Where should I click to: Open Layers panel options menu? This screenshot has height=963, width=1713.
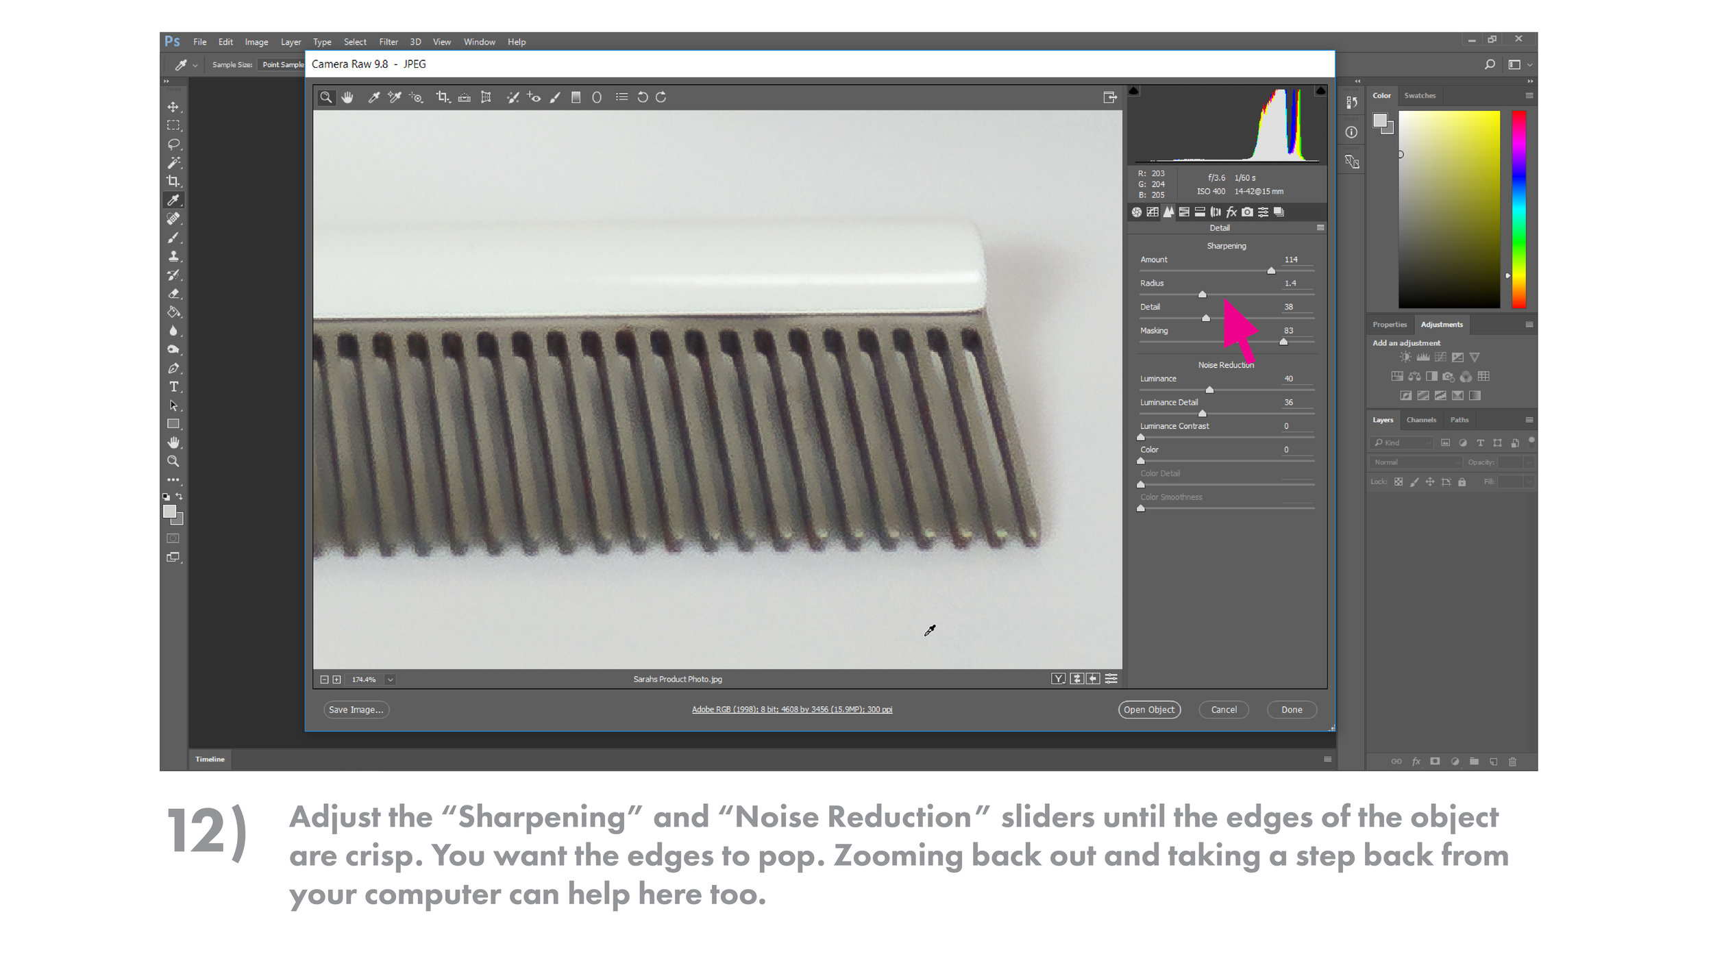[1529, 420]
